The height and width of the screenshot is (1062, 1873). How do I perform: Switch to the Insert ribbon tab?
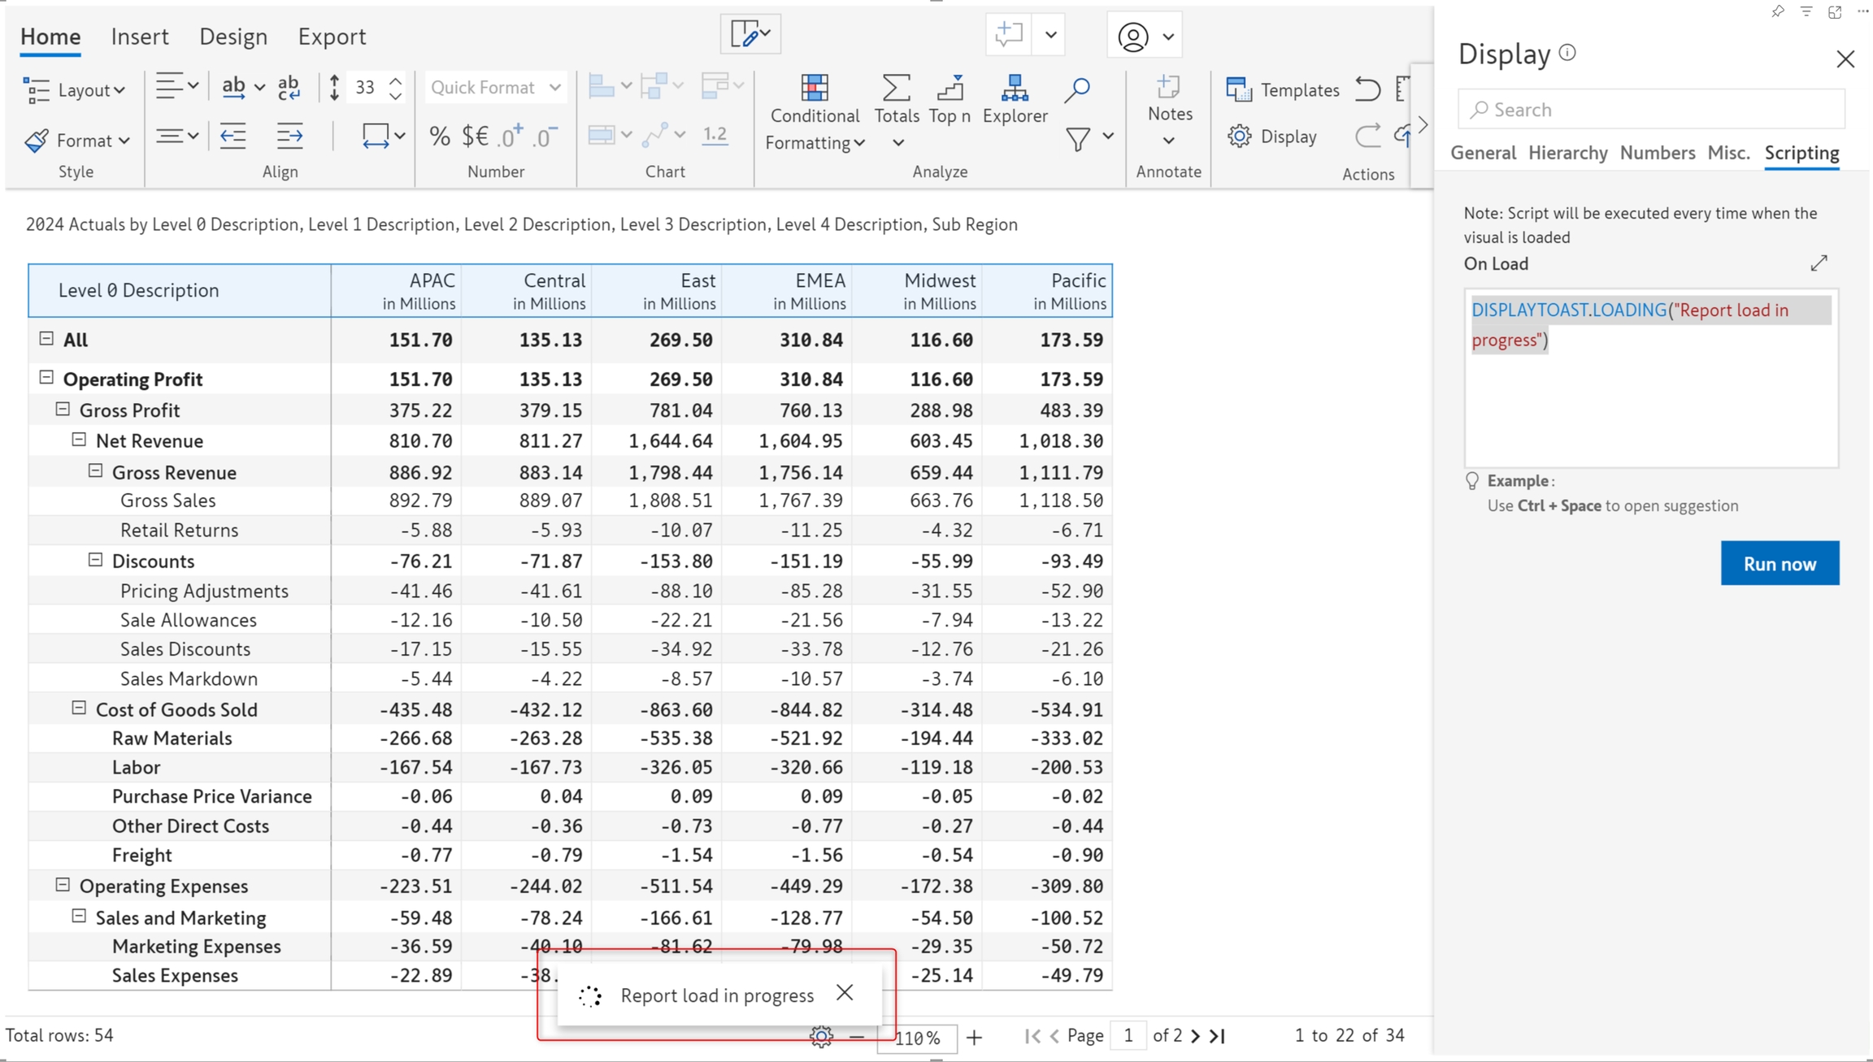140,37
